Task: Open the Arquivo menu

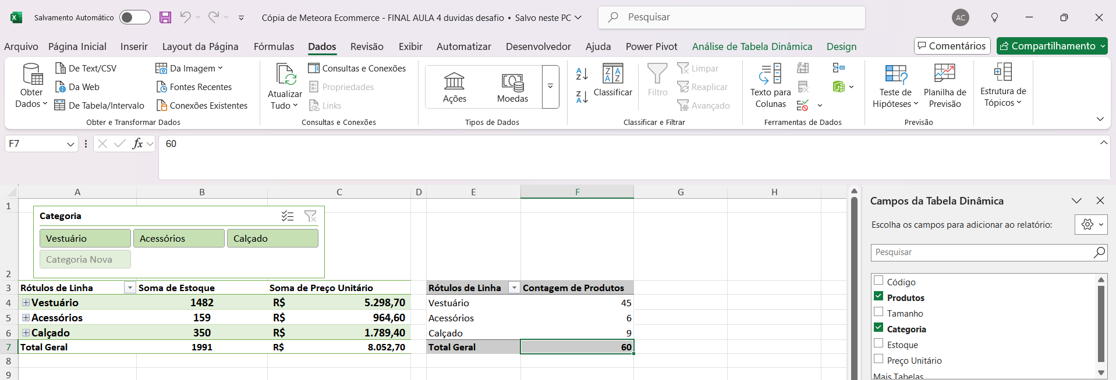Action: [x=21, y=46]
